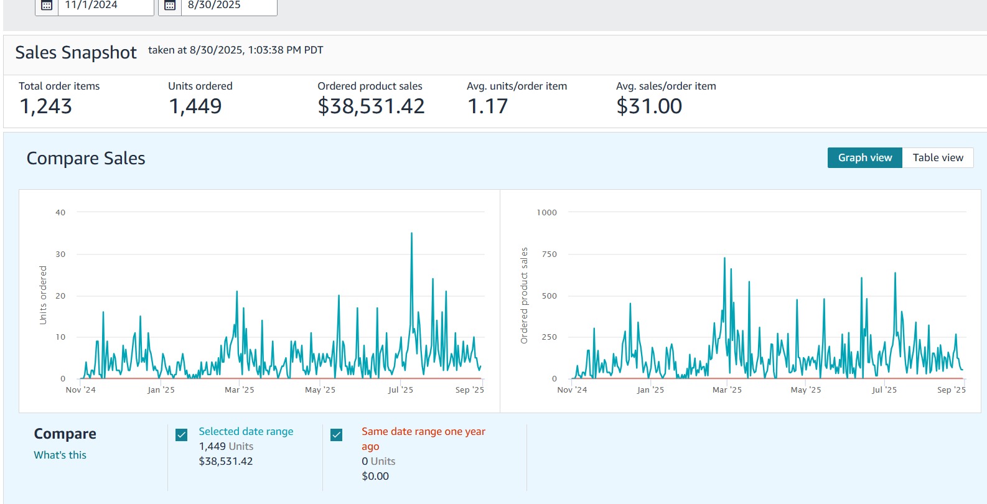Click the highest peak in Ordered product sales chart
This screenshot has height=504, width=987.
click(724, 258)
